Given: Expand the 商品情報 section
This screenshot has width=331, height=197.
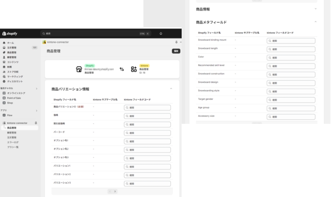Looking at the screenshot, I should click(315, 9).
